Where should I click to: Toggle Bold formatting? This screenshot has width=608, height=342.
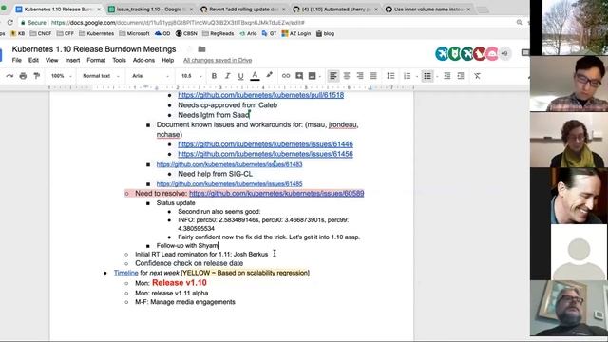pyautogui.click(x=214, y=76)
